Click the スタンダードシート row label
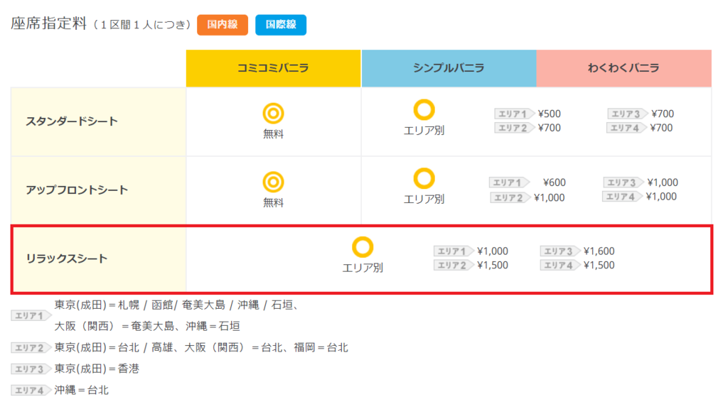The width and height of the screenshot is (728, 409). [x=72, y=121]
